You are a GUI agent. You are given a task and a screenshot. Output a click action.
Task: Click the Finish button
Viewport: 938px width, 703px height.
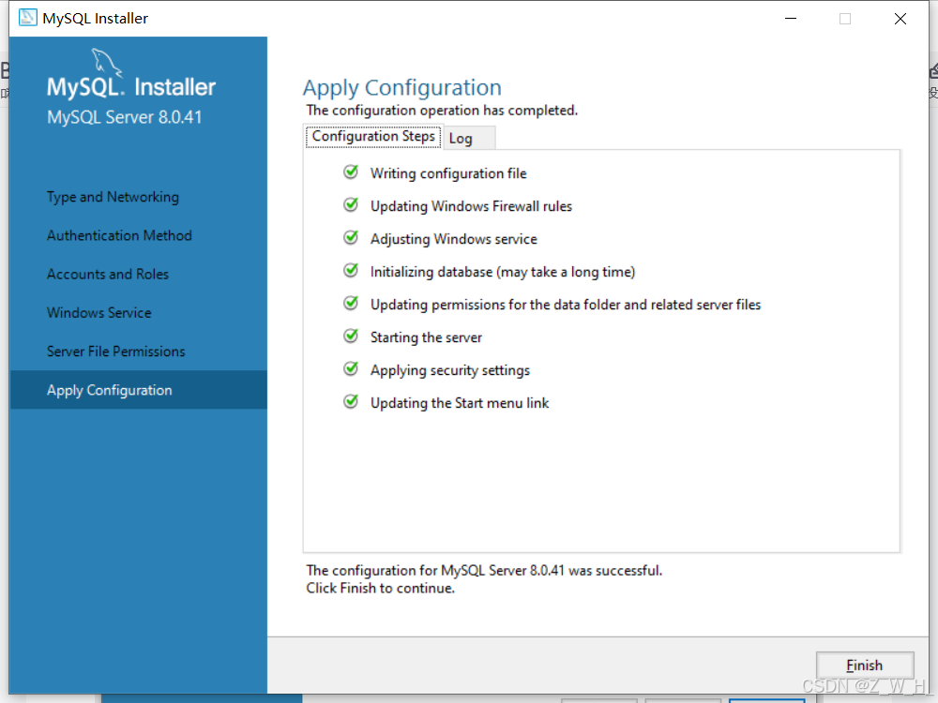tap(865, 665)
